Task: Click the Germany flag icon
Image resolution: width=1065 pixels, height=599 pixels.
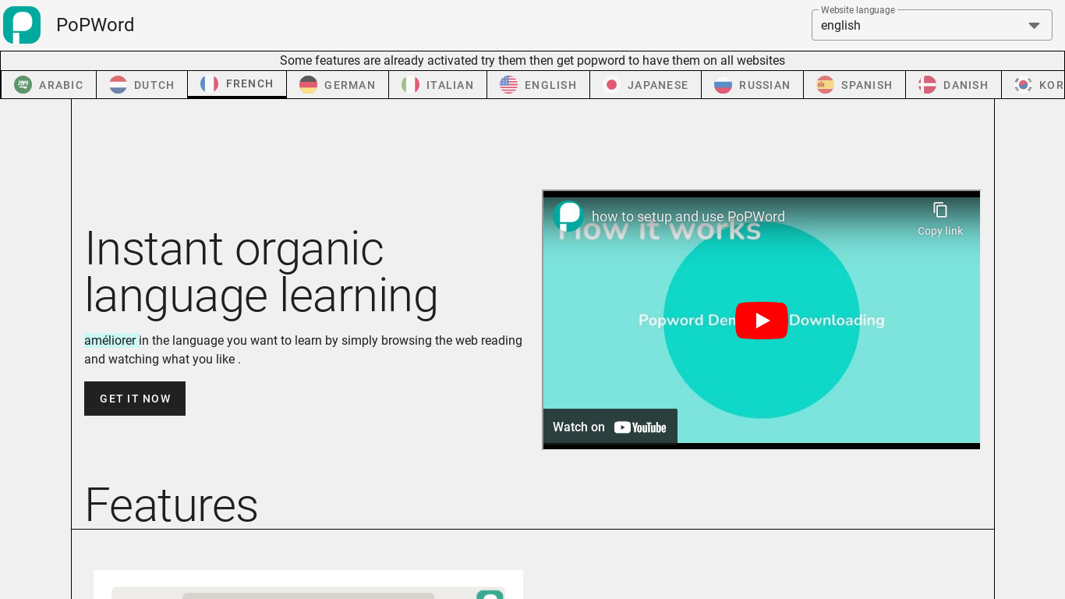Action: 308,84
